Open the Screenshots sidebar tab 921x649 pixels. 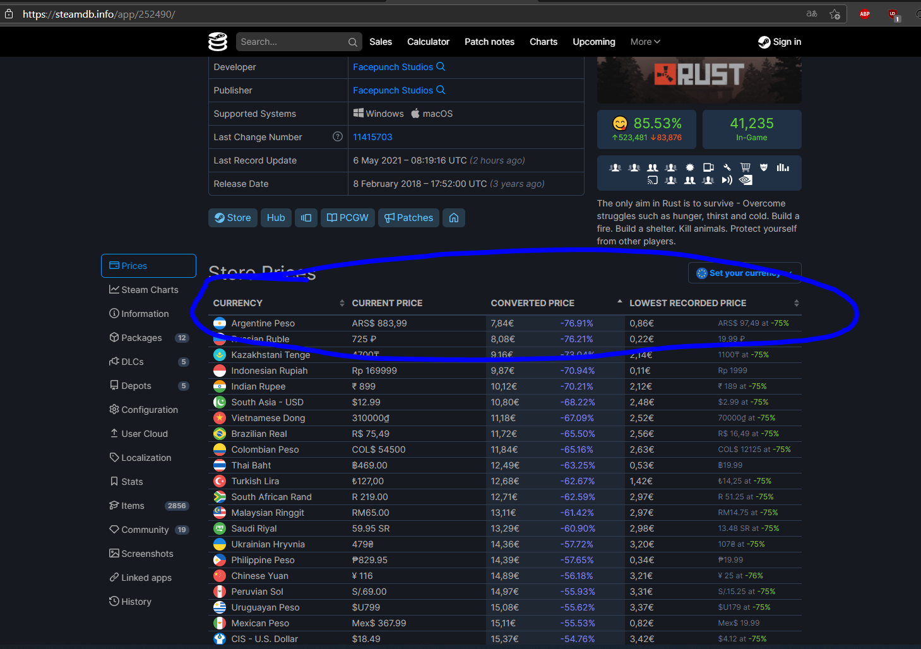point(148,554)
